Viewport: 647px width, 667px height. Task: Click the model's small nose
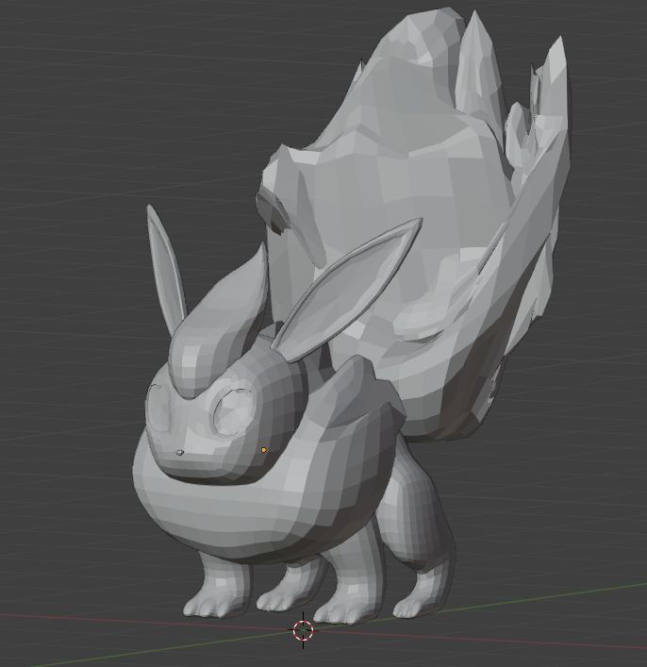pyautogui.click(x=180, y=453)
